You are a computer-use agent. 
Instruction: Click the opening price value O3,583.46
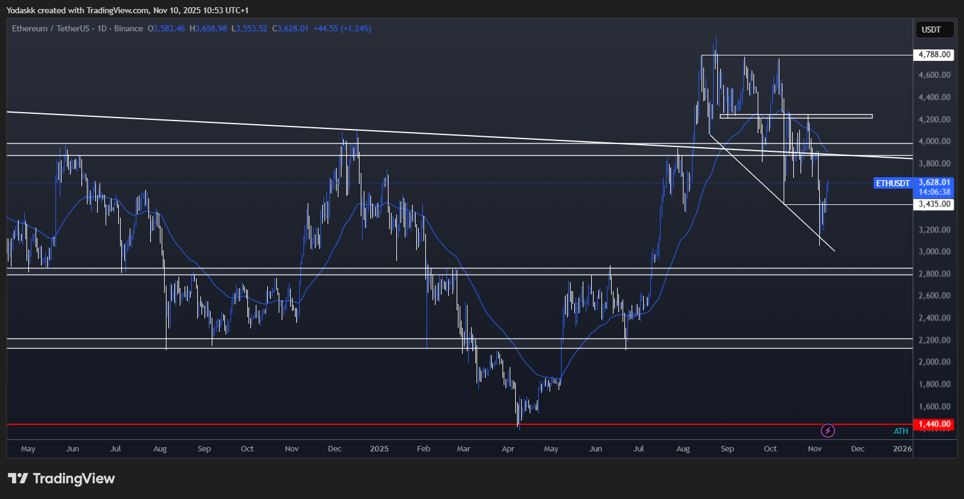coord(166,28)
